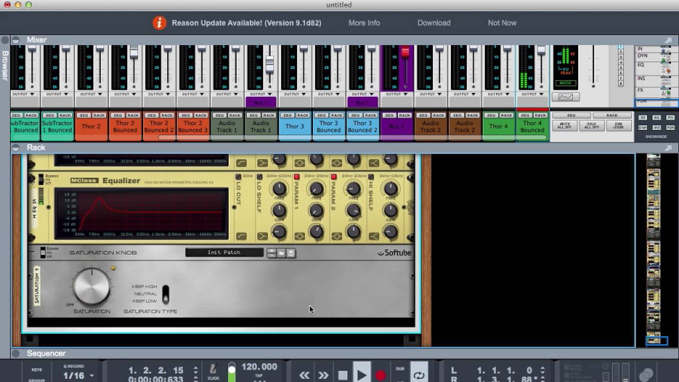Save patch with the floppy disk icon
679x382 pixels.
click(x=291, y=253)
